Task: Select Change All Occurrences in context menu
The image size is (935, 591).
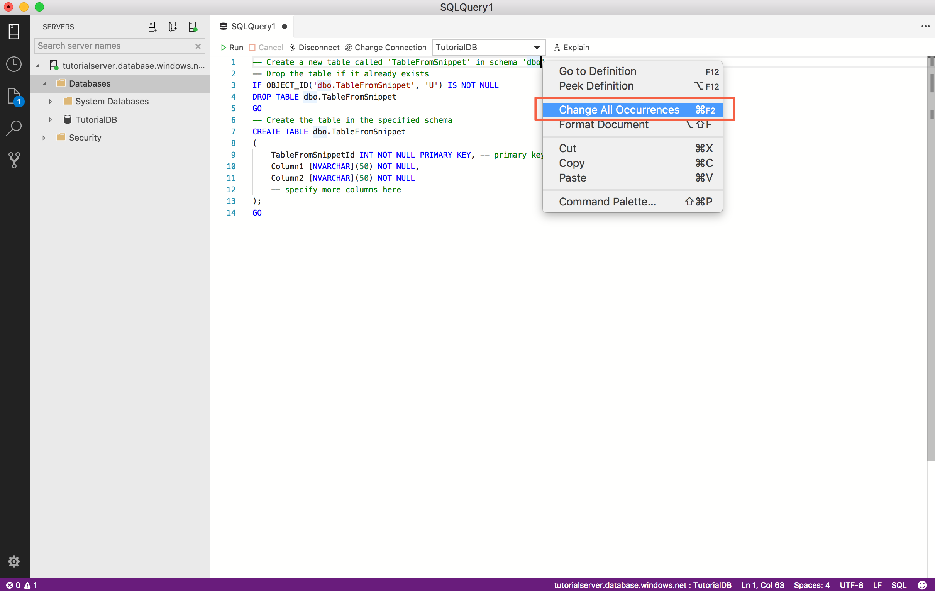Action: click(617, 110)
